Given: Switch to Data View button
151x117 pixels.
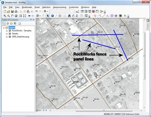Looking at the screenshot, I should pos(37,110).
